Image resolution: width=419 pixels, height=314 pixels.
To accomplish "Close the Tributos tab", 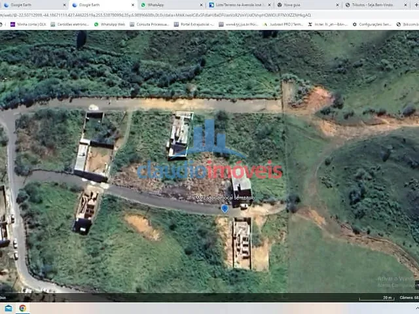I will [x=406, y=5].
